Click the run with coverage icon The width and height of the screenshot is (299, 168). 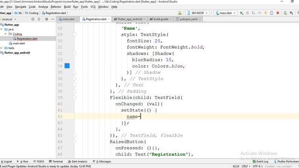253,13
